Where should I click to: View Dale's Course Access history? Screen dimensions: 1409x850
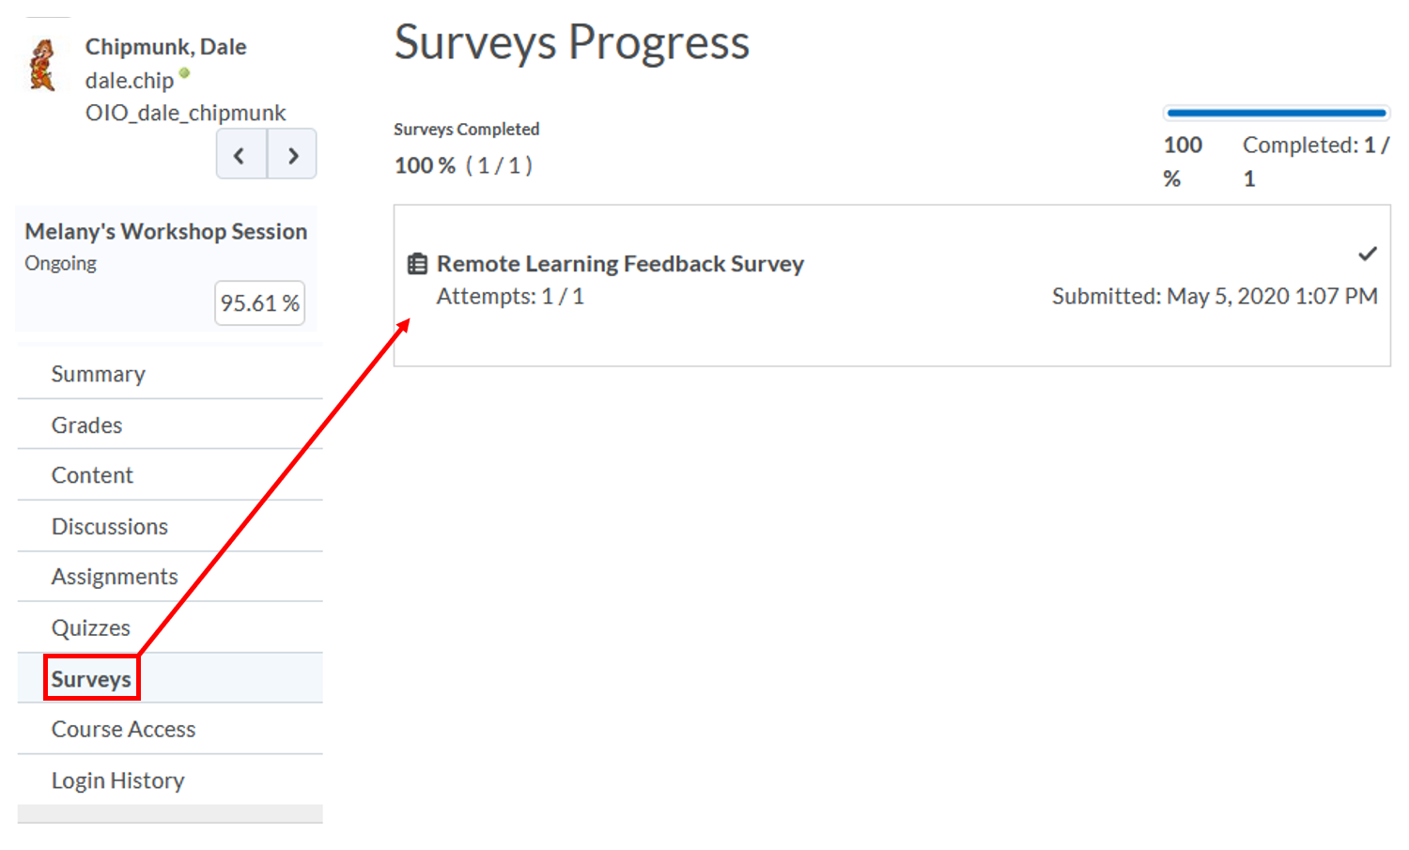123,729
